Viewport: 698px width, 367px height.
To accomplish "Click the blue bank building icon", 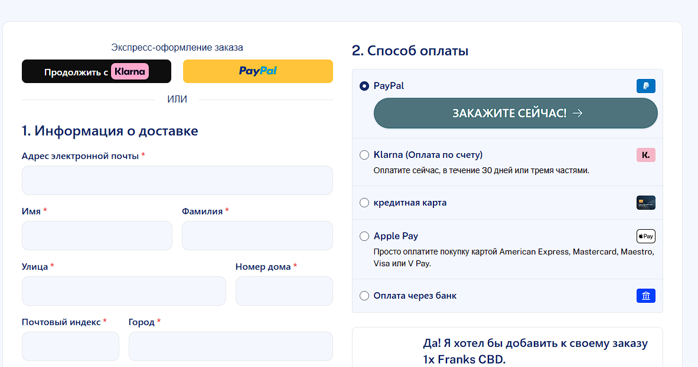I will 646,296.
